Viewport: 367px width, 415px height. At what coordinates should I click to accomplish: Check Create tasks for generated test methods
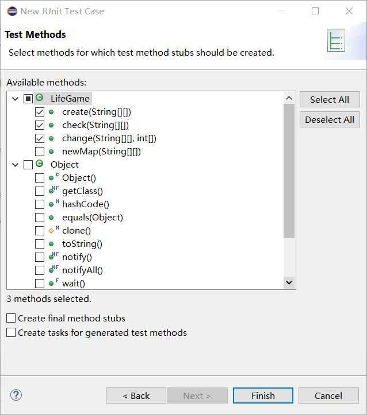click(x=11, y=332)
